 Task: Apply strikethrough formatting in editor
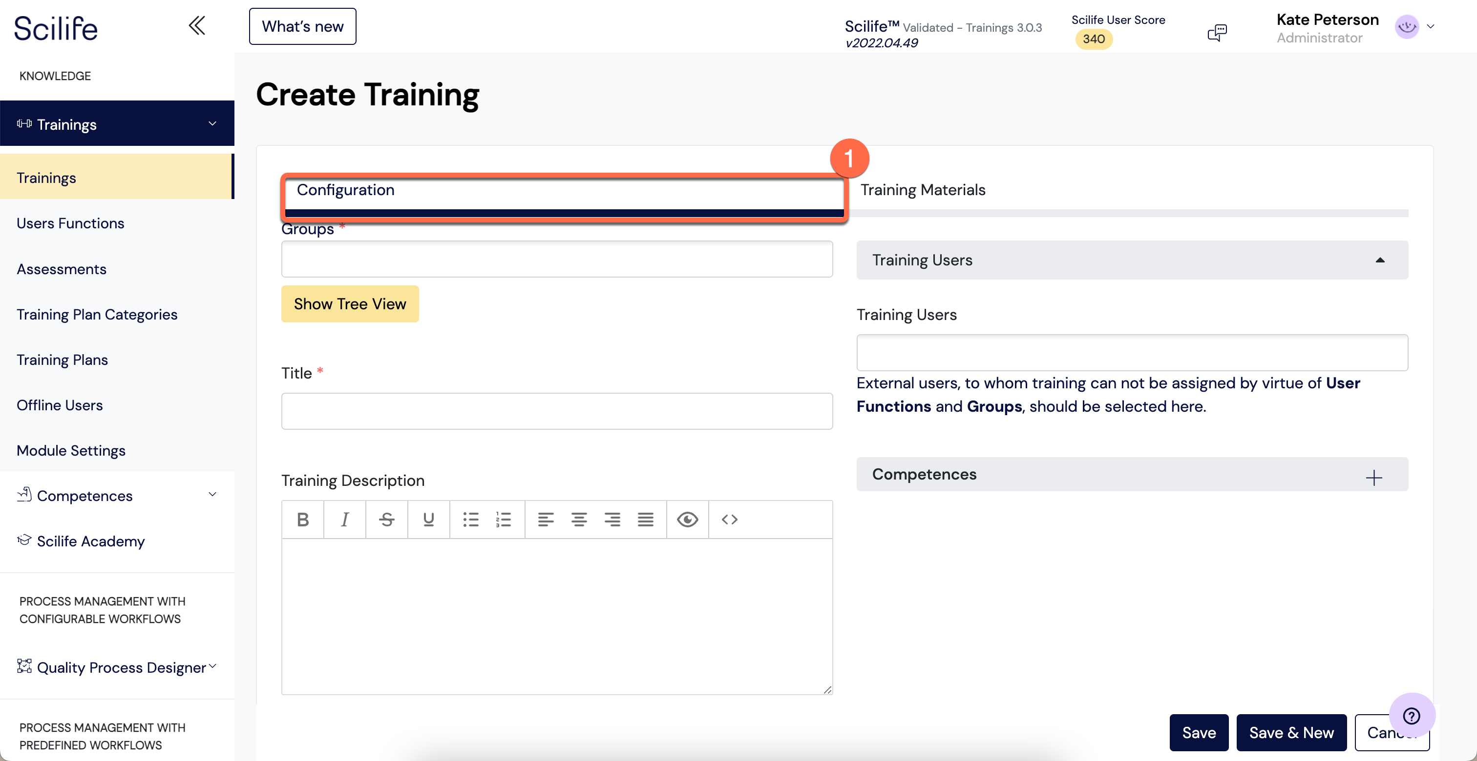coord(386,520)
